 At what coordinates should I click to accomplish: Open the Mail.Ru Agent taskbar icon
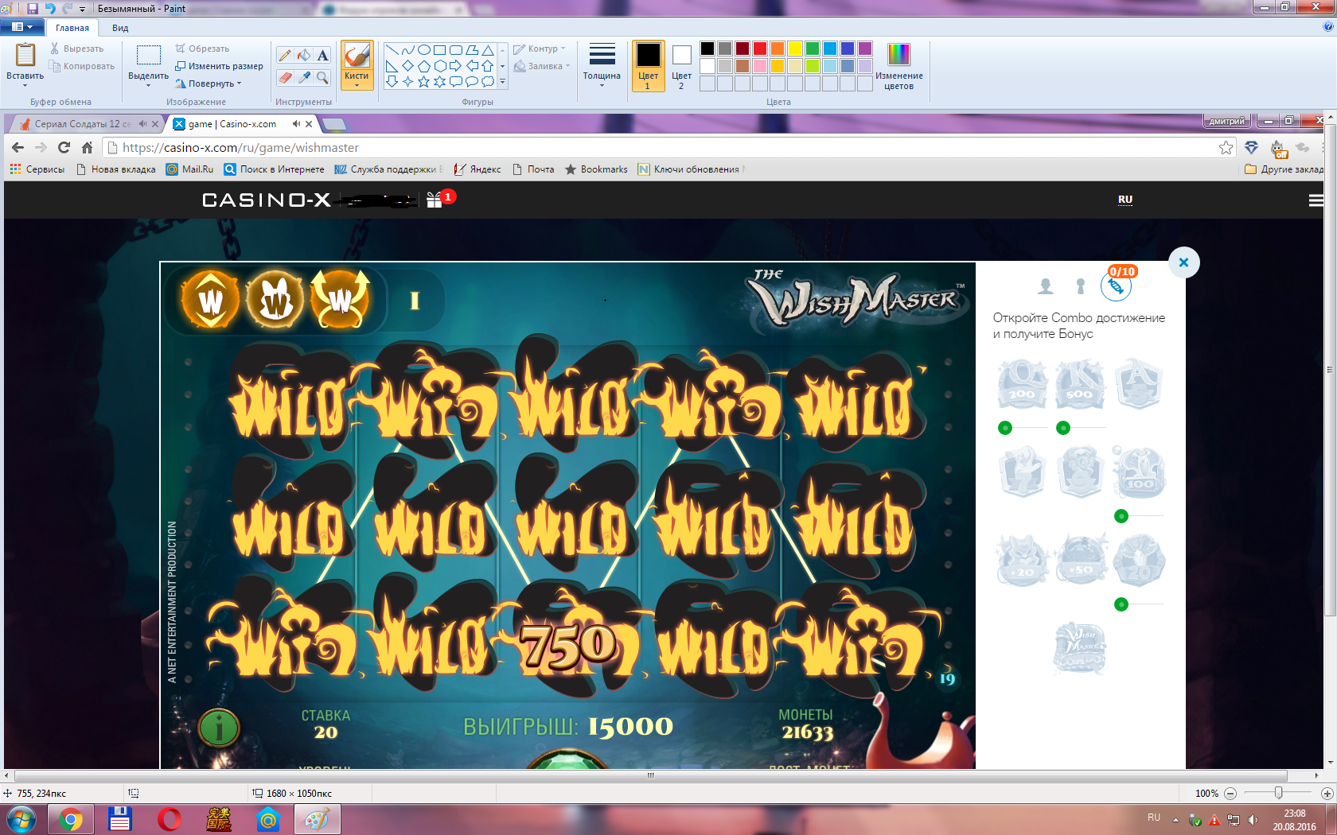pyautogui.click(x=268, y=819)
